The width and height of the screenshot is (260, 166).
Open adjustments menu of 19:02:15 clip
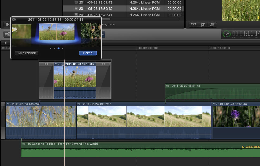click(x=80, y=104)
